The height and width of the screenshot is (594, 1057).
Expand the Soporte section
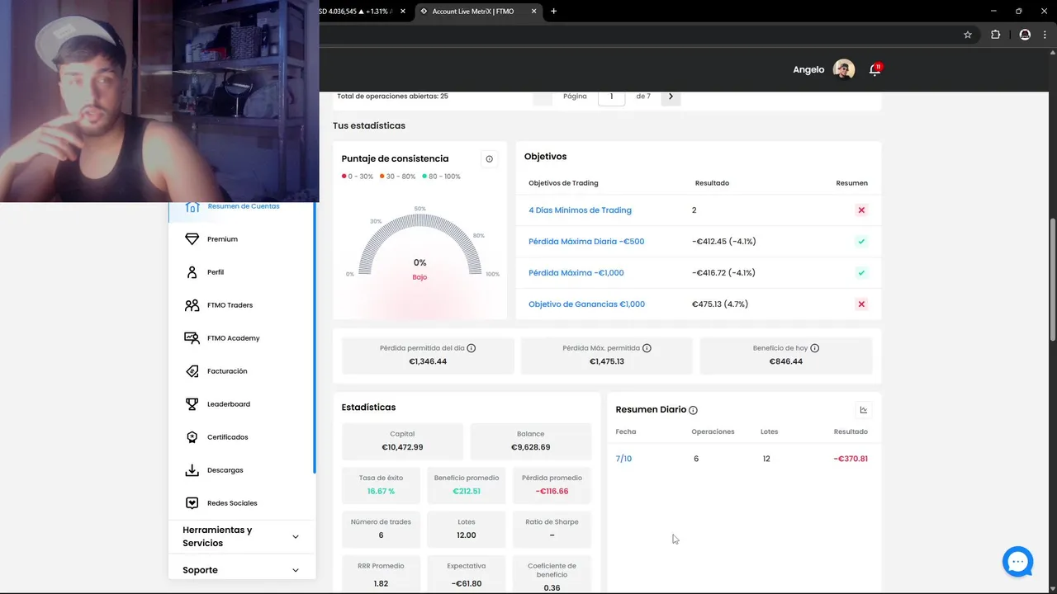pos(241,570)
